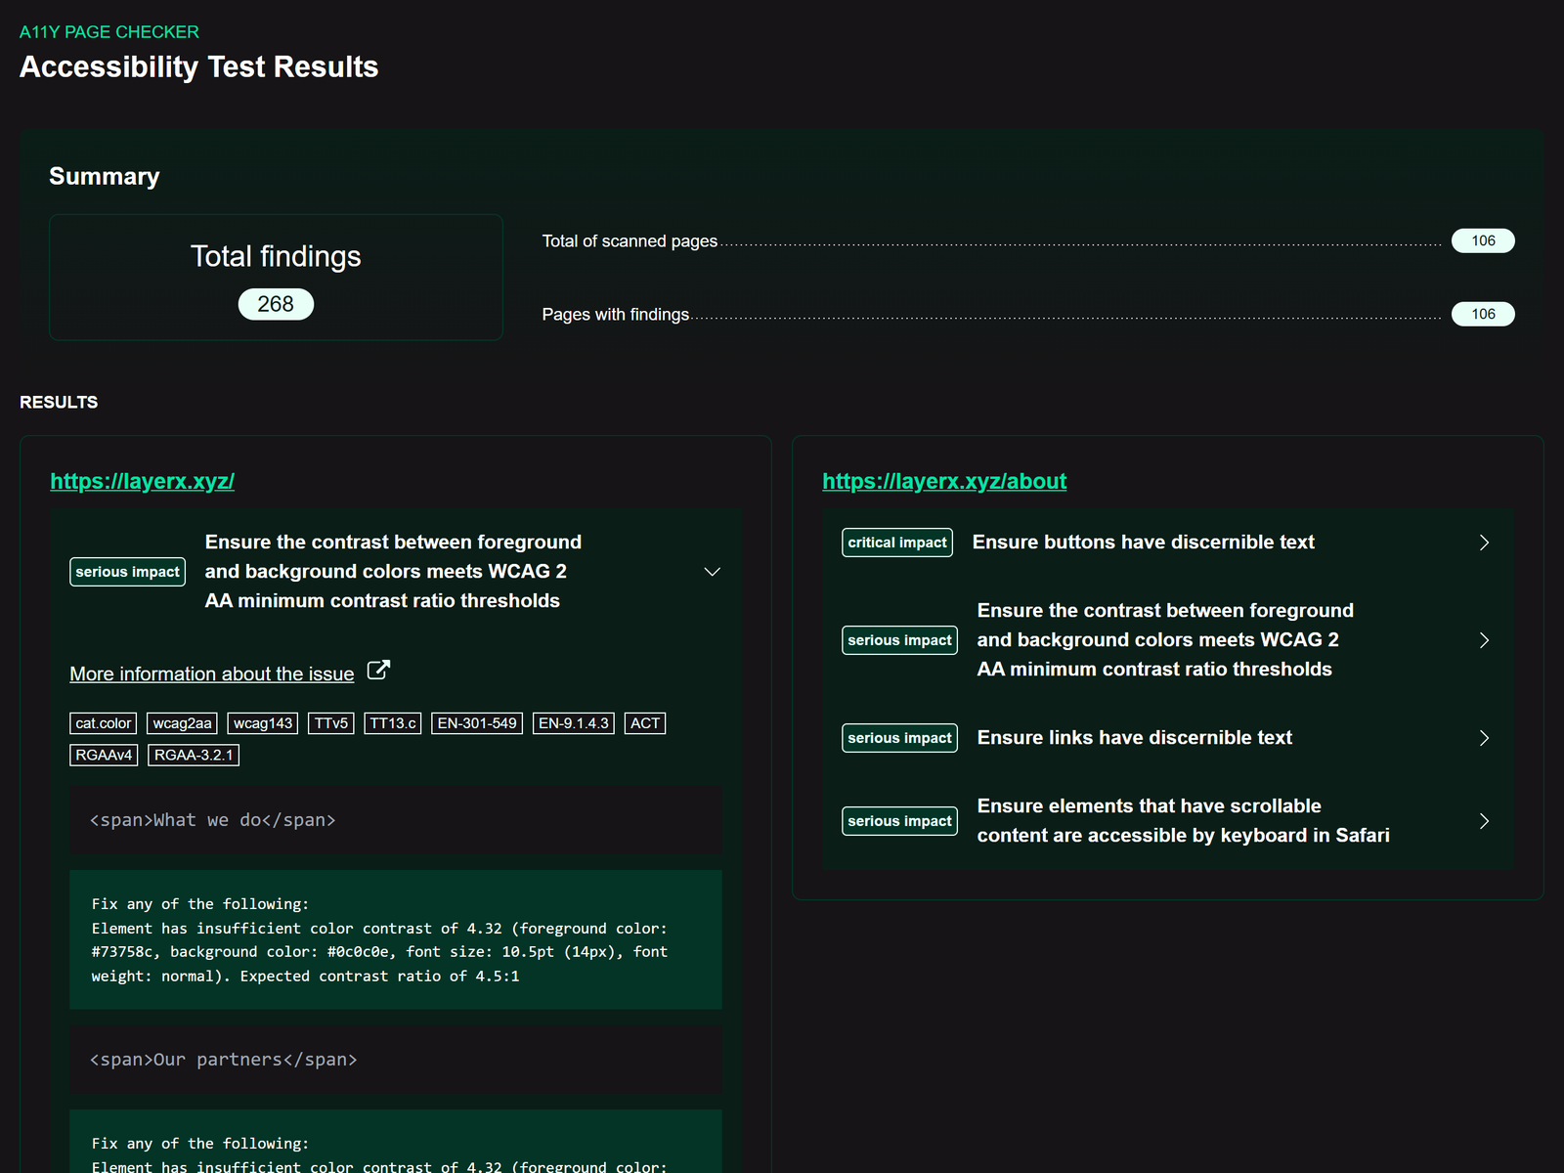Click 'Ensure links have discernible text' title
This screenshot has width=1564, height=1173.
coord(1135,738)
